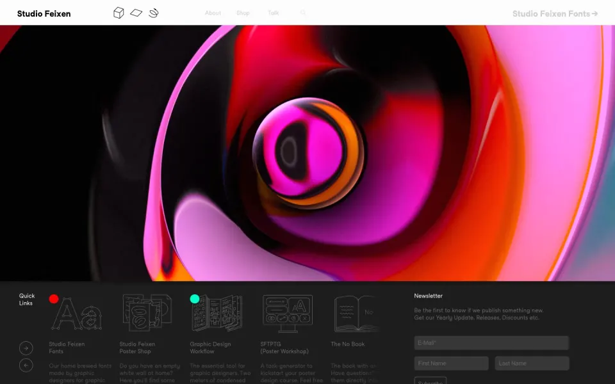
Task: Open The No Book title
Action: point(347,344)
